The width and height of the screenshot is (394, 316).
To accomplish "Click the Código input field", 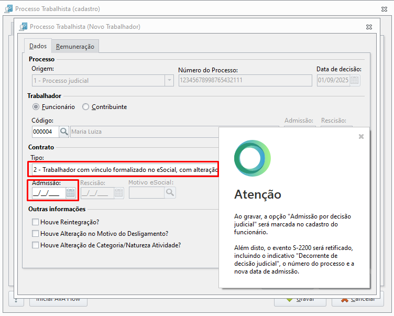I will coord(46,132).
